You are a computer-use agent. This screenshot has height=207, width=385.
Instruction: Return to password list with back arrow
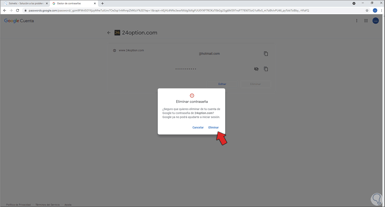click(x=109, y=33)
